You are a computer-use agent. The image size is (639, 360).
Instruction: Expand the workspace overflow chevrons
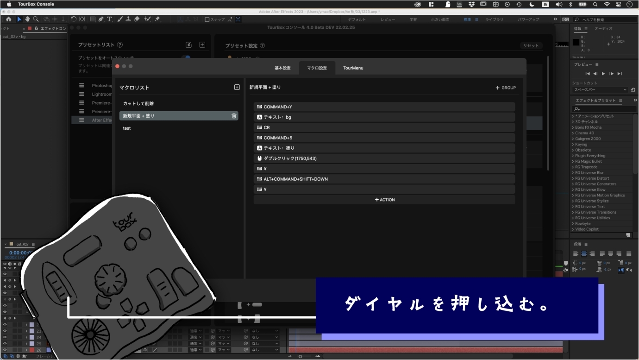[555, 19]
